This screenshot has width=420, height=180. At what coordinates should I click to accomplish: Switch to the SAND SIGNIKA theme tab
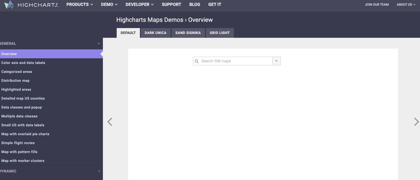(188, 33)
